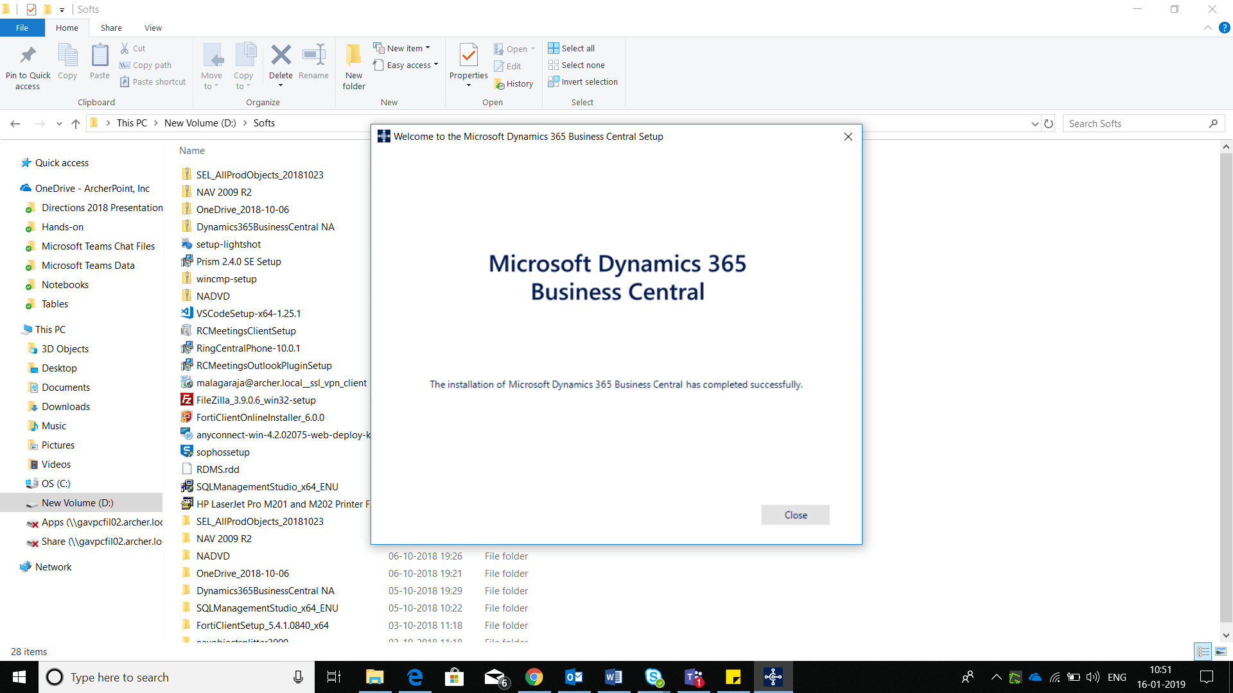1233x693 pixels.
Task: View file History from the ribbon
Action: coord(514,83)
